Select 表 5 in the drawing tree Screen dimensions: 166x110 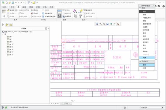[10, 37]
